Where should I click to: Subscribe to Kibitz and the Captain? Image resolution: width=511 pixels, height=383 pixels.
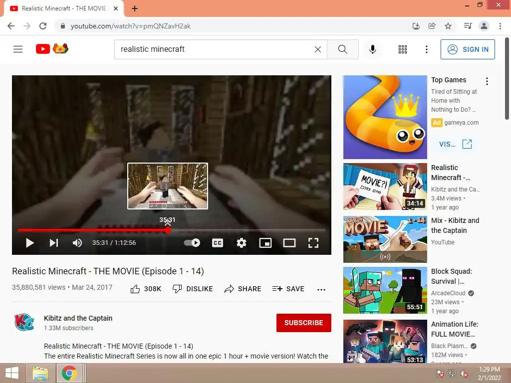click(304, 323)
